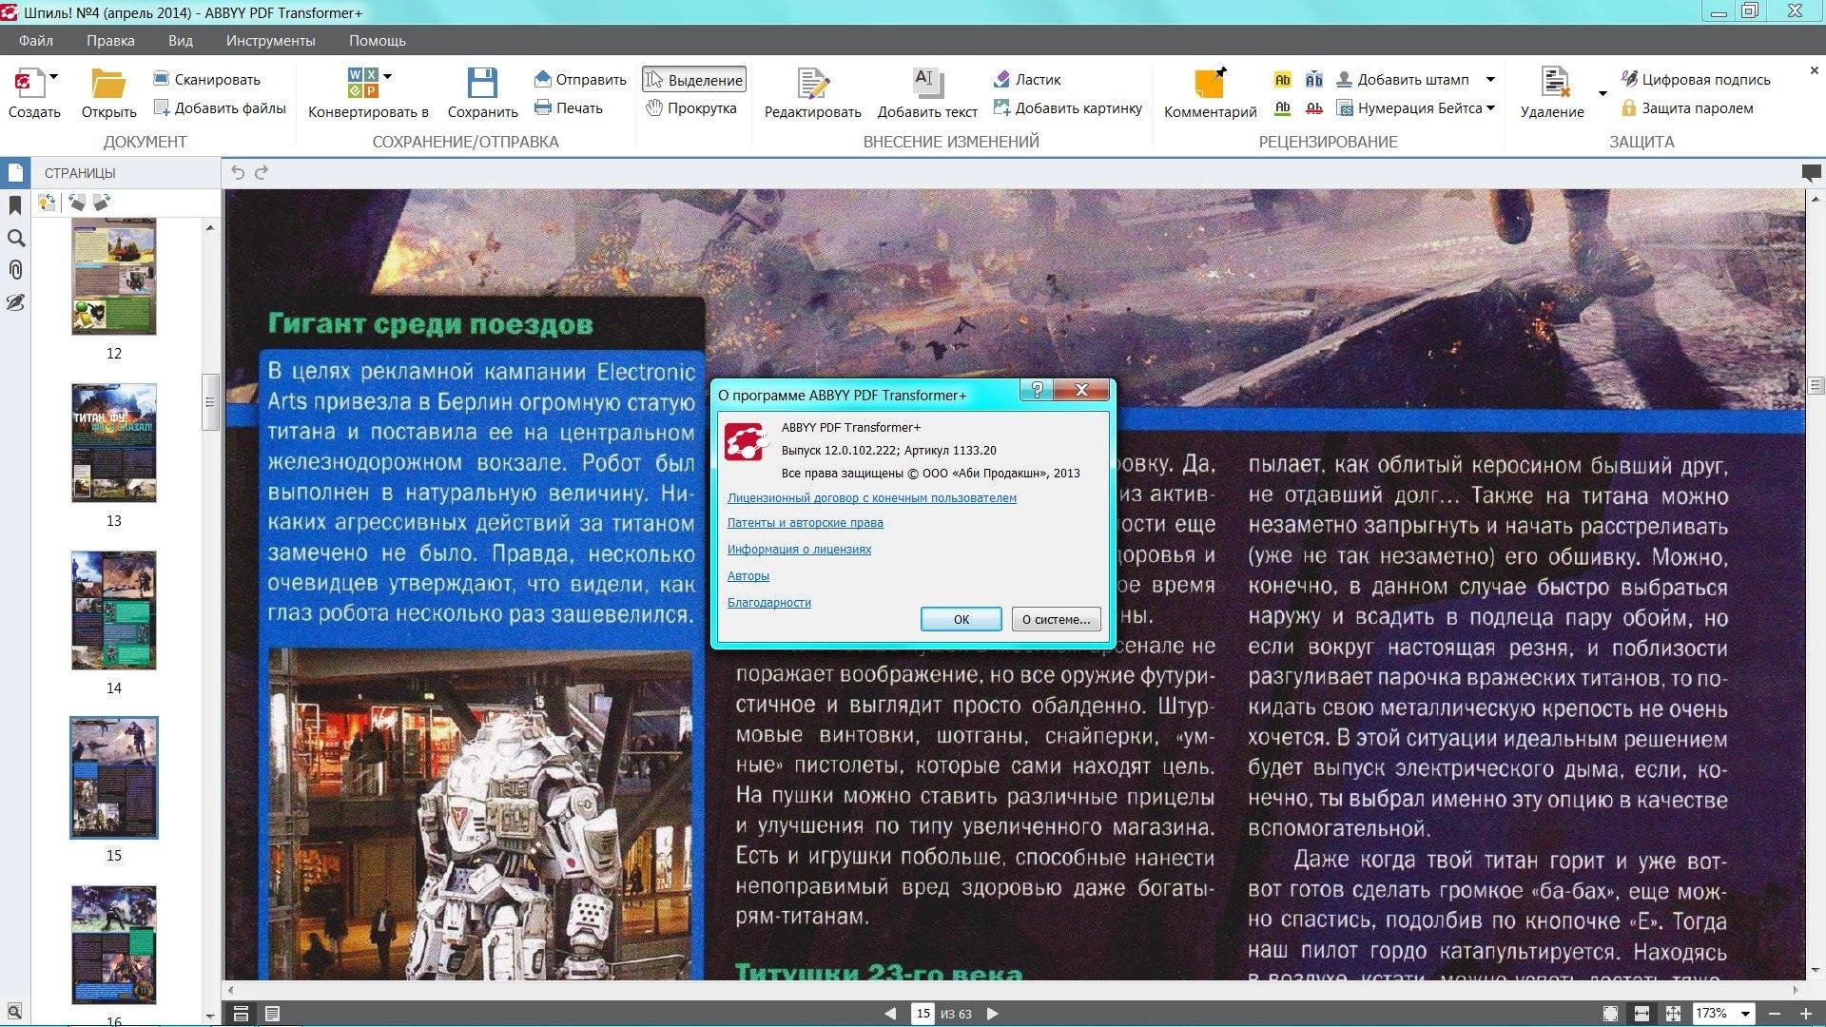Open Патенты и авторские права link
Image resolution: width=1826 pixels, height=1027 pixels.
806,522
